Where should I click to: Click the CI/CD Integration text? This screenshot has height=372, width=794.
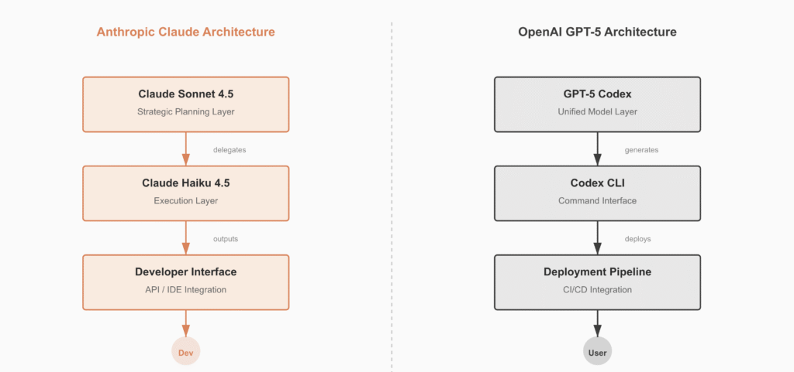(x=597, y=290)
